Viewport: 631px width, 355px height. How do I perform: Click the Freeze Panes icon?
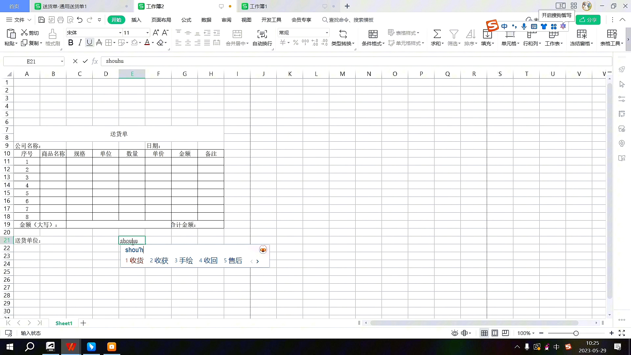[x=581, y=34]
